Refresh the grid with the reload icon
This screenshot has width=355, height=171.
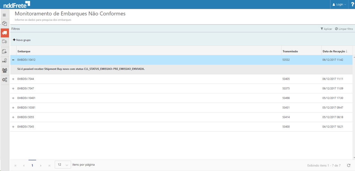[349, 165]
